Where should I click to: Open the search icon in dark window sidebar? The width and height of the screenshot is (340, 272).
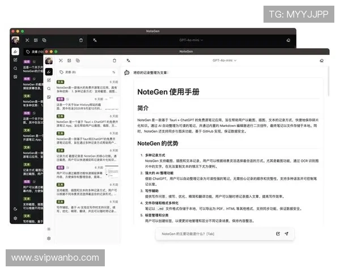click(15, 69)
